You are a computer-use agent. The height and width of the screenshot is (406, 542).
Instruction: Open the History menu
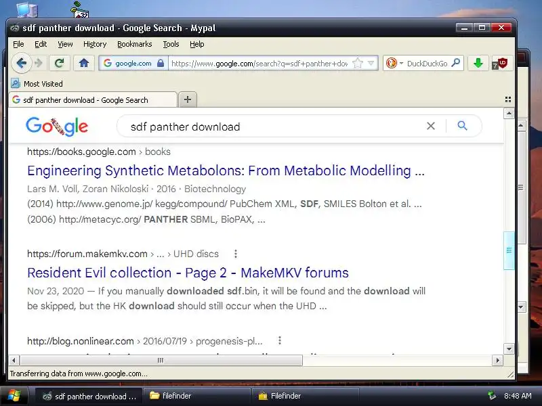pyautogui.click(x=95, y=44)
